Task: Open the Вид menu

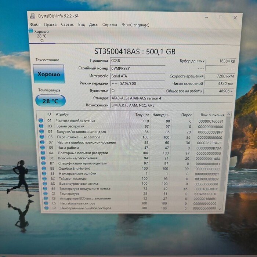Action: pos(82,25)
